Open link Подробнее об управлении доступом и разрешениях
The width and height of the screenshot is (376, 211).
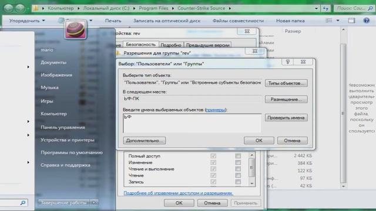pos(178,193)
